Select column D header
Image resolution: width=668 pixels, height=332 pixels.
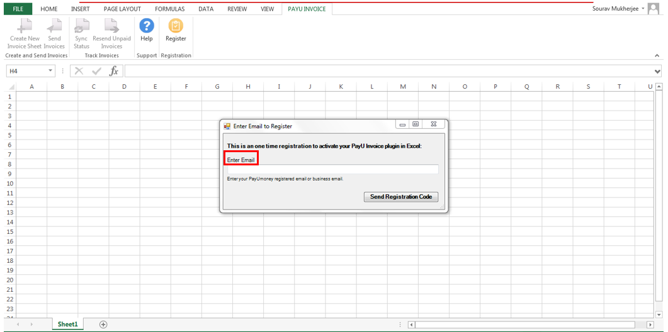tap(124, 87)
